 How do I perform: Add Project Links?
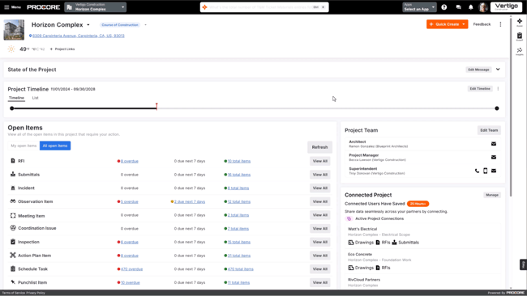click(62, 49)
